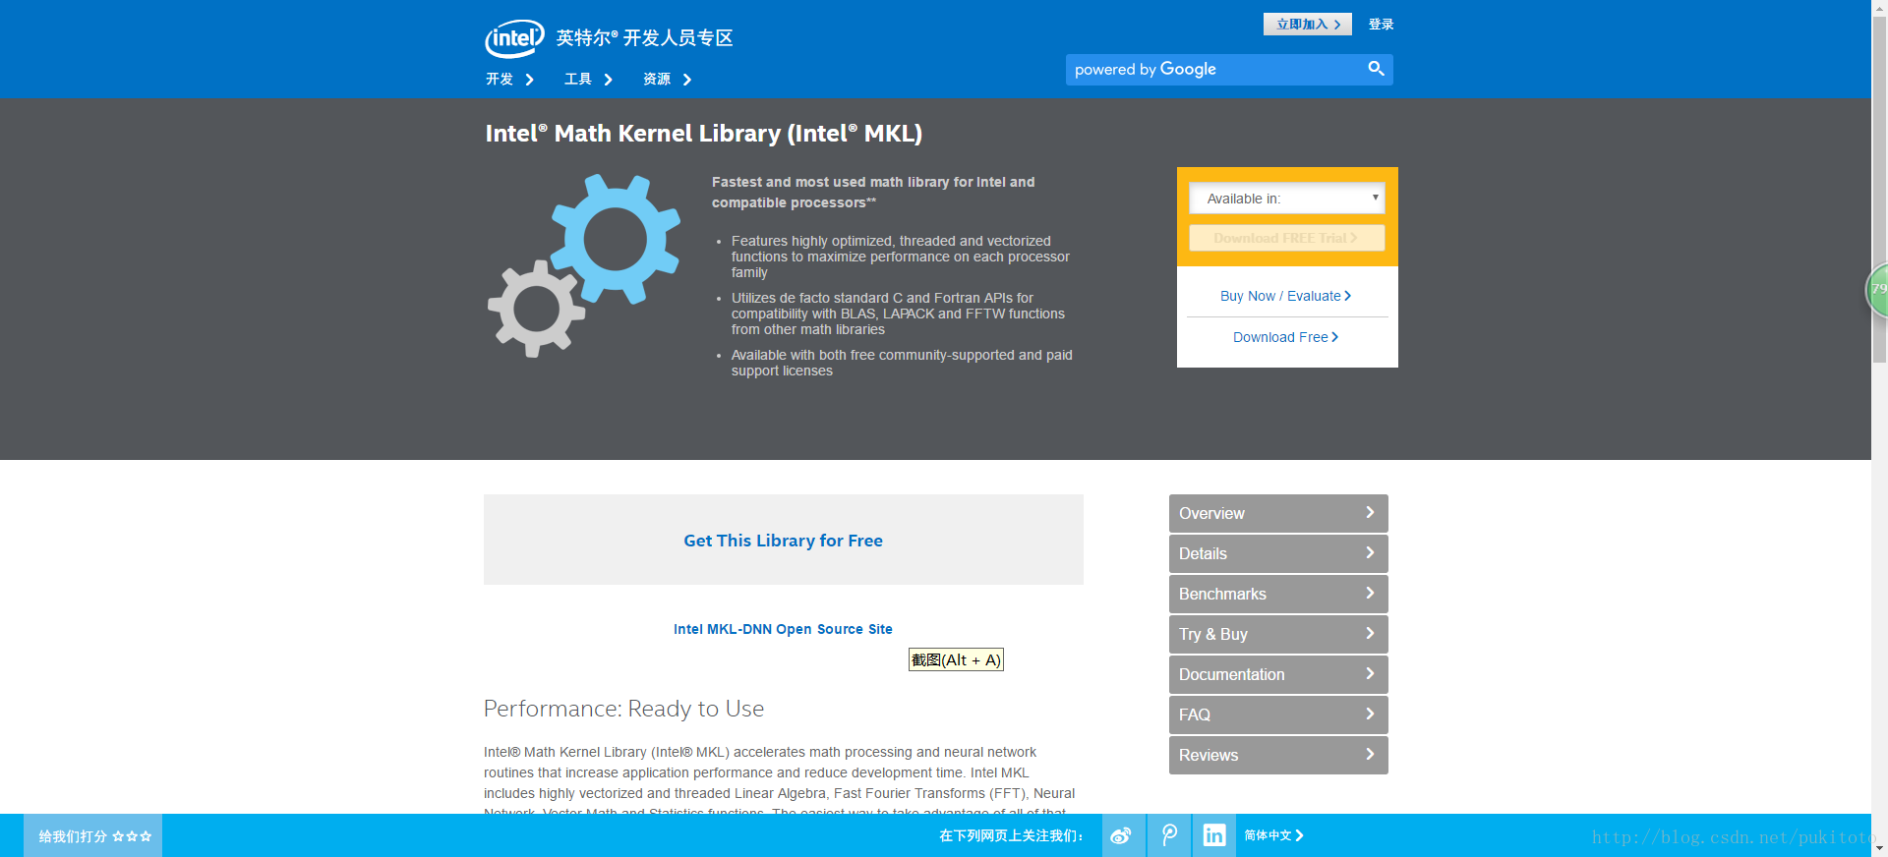Open the Weibo social icon
This screenshot has height=857, width=1888.
click(x=1121, y=835)
